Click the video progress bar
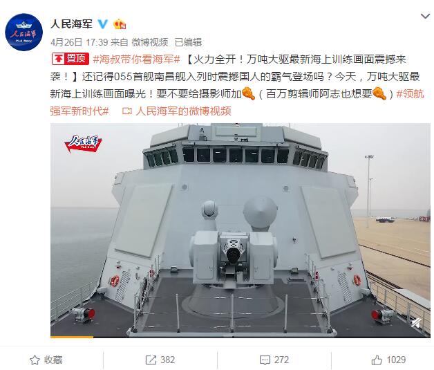This screenshot has height=370, width=434. point(240,337)
